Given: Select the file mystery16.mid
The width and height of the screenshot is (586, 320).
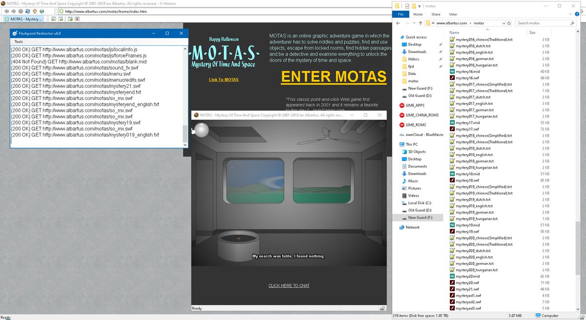Looking at the screenshot, I should (466, 71).
